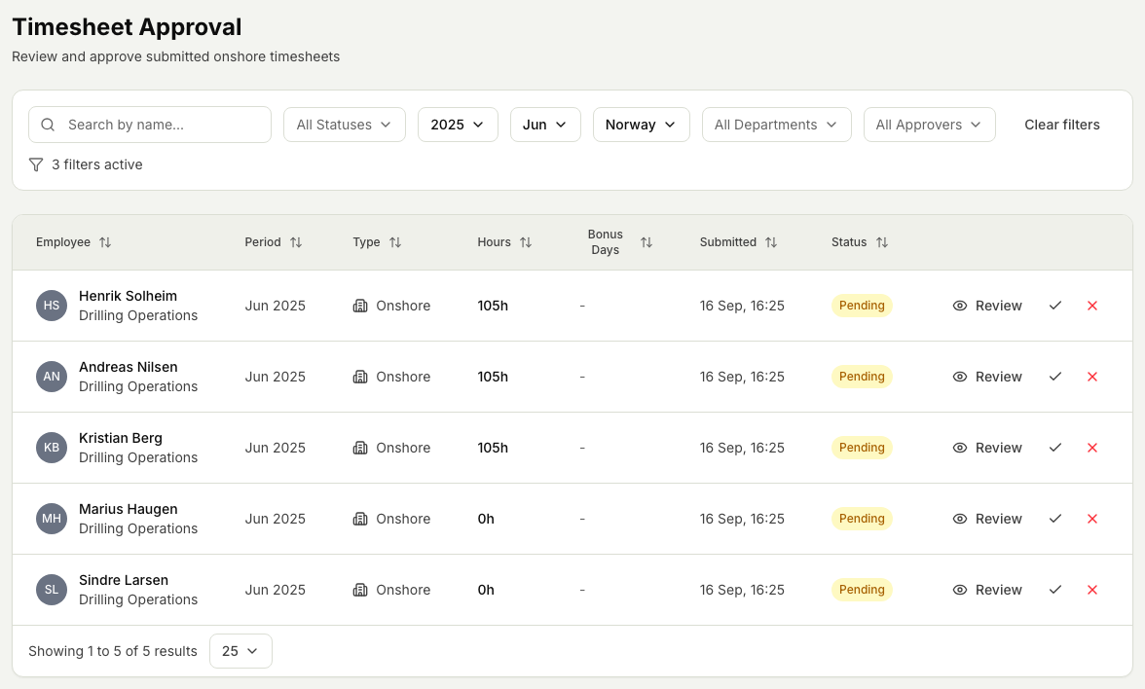Sort table by Type column arrows
Image resolution: width=1145 pixels, height=689 pixels.
tap(395, 242)
